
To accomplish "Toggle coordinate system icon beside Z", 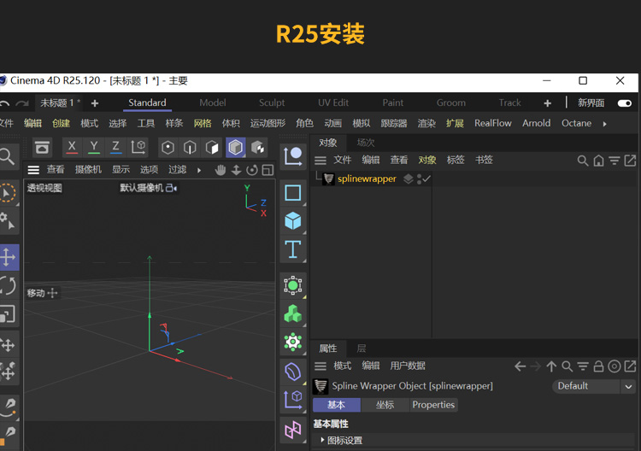I will 138,147.
